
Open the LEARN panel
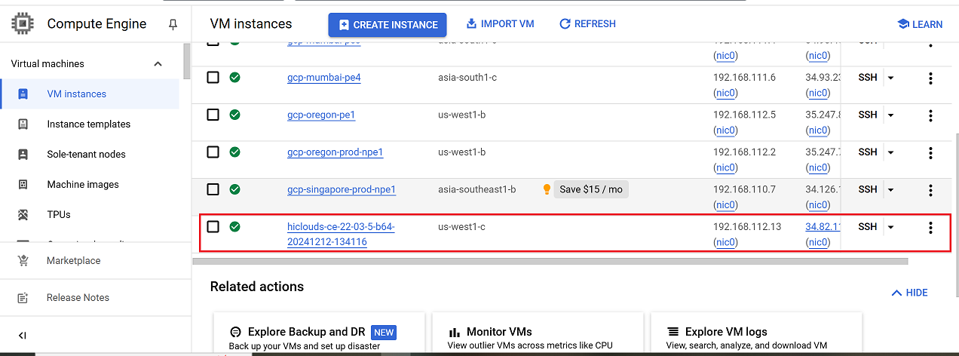tap(920, 24)
